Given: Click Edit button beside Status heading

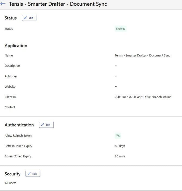Looking at the screenshot, I should 29,18.
